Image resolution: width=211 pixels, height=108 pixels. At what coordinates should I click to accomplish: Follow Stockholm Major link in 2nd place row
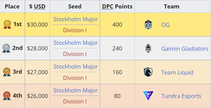pos(76,43)
